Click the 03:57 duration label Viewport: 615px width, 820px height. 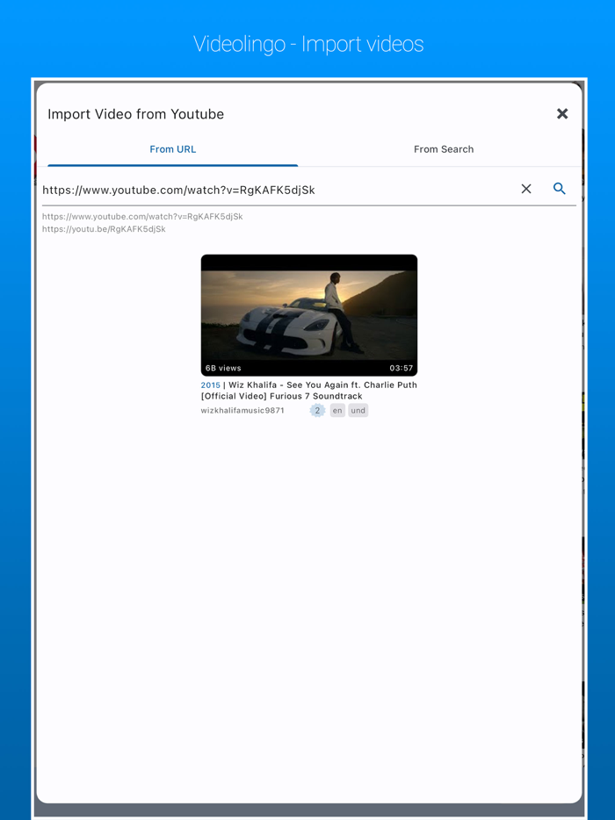tap(401, 368)
